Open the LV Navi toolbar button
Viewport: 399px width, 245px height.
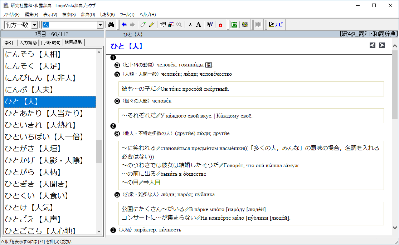click(x=276, y=25)
